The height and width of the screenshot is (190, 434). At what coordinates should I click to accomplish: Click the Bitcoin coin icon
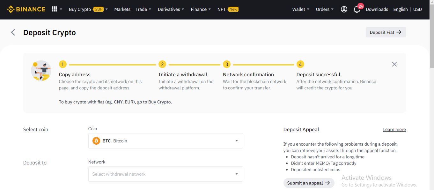(x=96, y=141)
